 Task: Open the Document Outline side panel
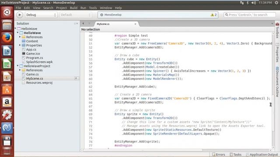(277, 82)
